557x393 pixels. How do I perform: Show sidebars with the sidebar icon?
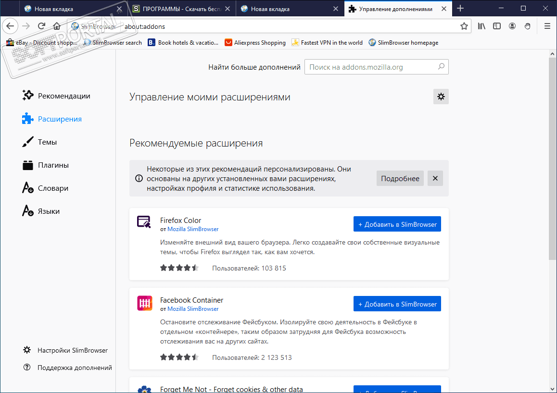click(496, 26)
